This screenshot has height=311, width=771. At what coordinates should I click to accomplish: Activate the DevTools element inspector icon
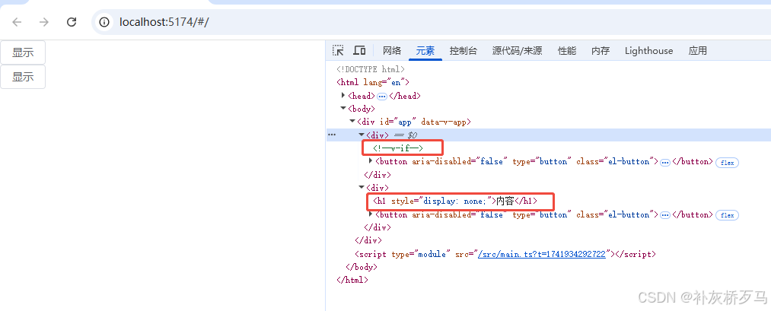pyautogui.click(x=338, y=50)
